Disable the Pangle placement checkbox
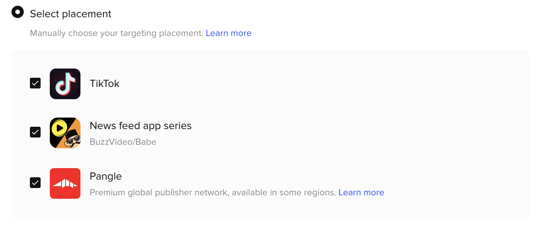The width and height of the screenshot is (541, 229). pos(35,183)
